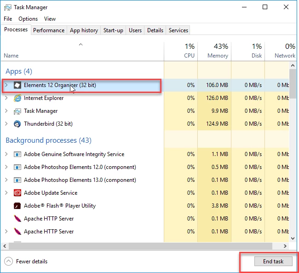Open the File menu

[x=8, y=19]
